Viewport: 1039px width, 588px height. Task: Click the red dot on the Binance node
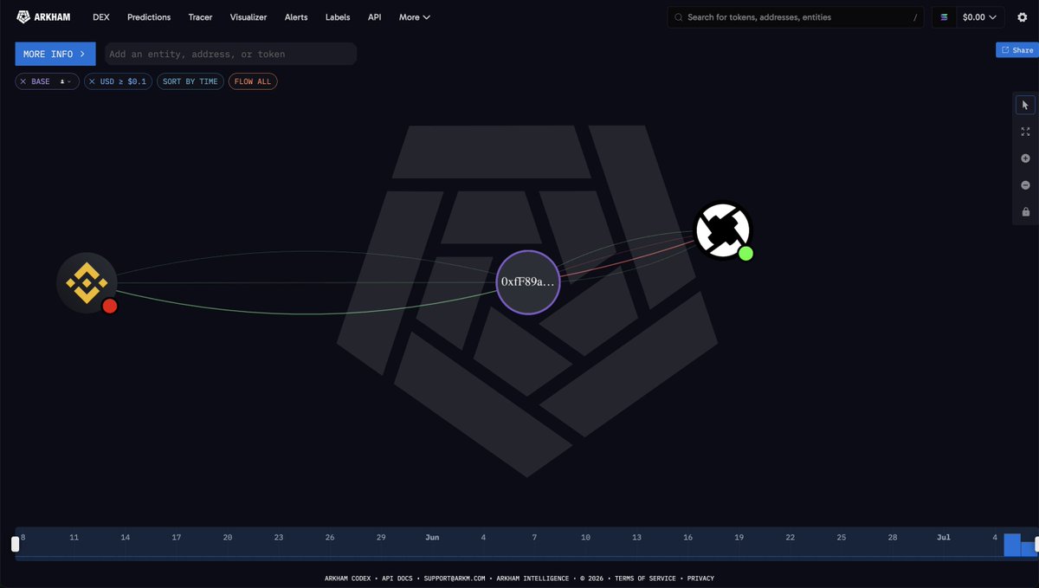[x=110, y=306]
